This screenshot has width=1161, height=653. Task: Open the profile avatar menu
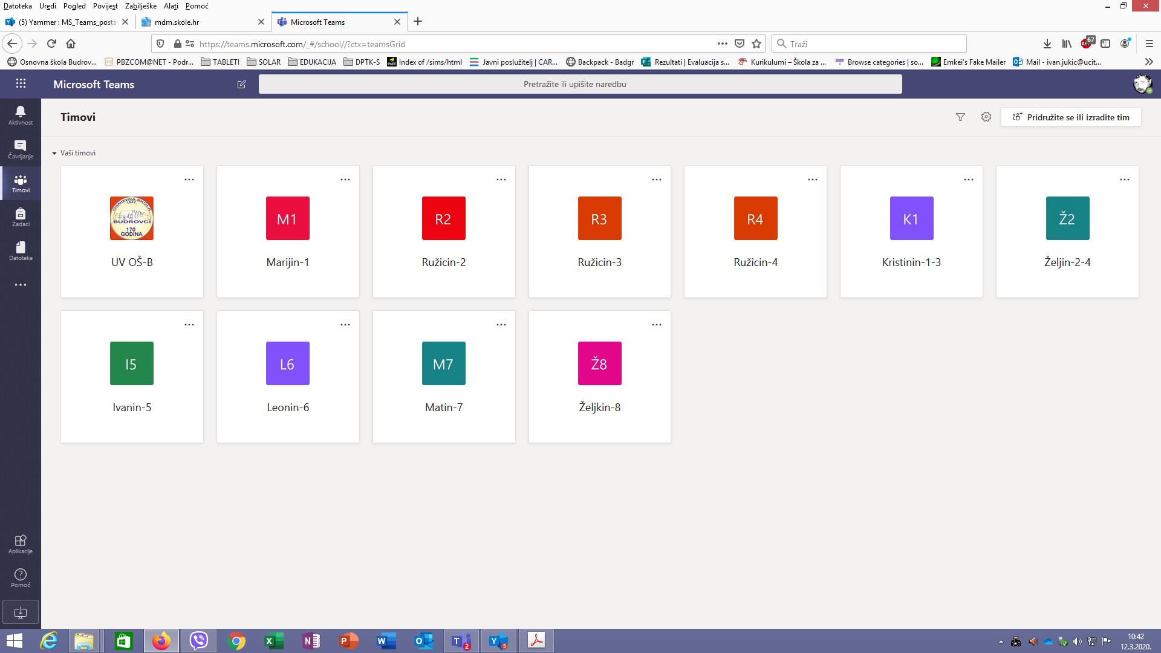click(1142, 84)
